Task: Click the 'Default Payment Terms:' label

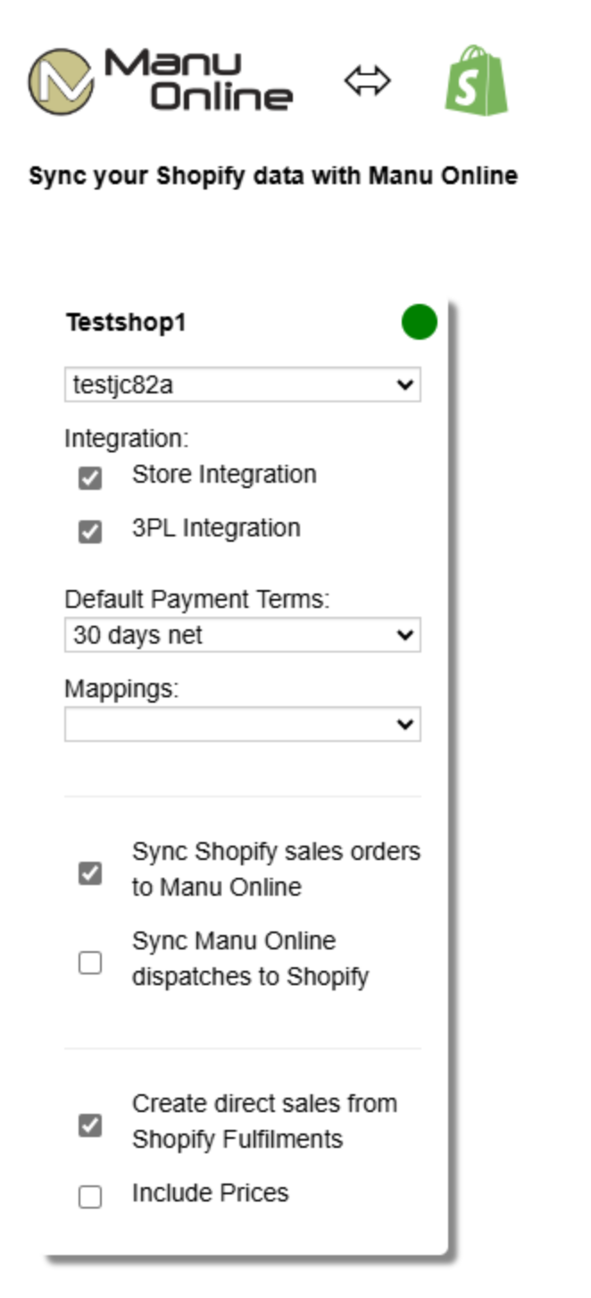Action: (197, 600)
